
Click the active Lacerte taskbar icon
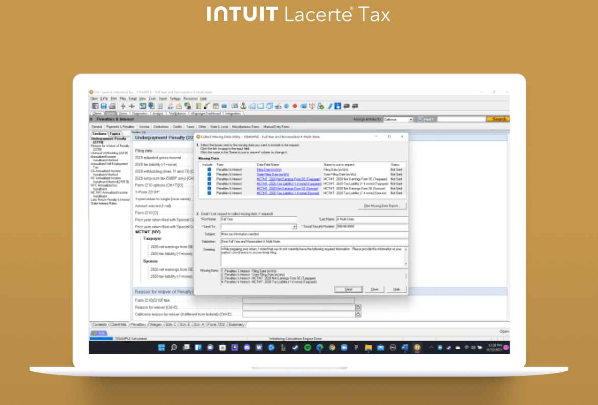[417, 347]
